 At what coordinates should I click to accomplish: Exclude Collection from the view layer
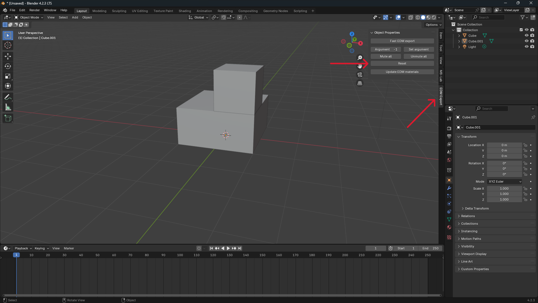pyautogui.click(x=521, y=30)
